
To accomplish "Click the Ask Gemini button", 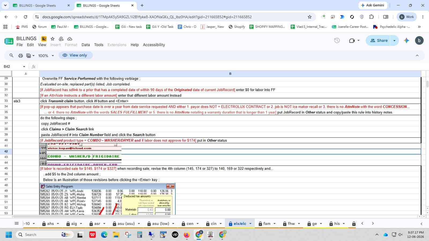I will pos(373,5).
